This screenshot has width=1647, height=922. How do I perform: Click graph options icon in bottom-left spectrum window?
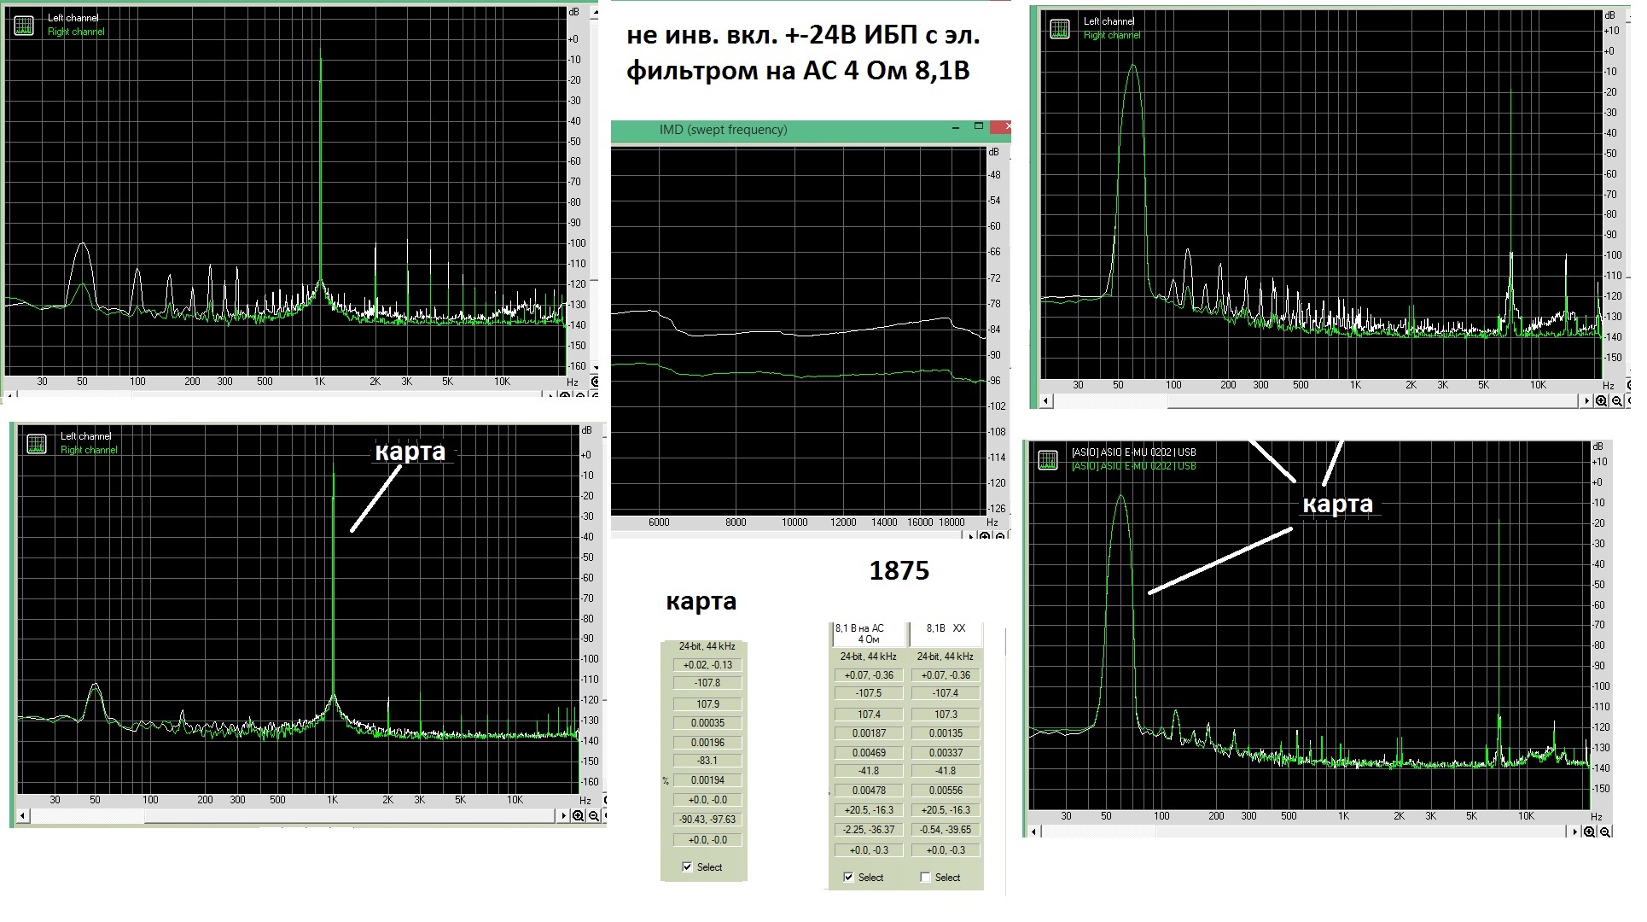pos(37,444)
